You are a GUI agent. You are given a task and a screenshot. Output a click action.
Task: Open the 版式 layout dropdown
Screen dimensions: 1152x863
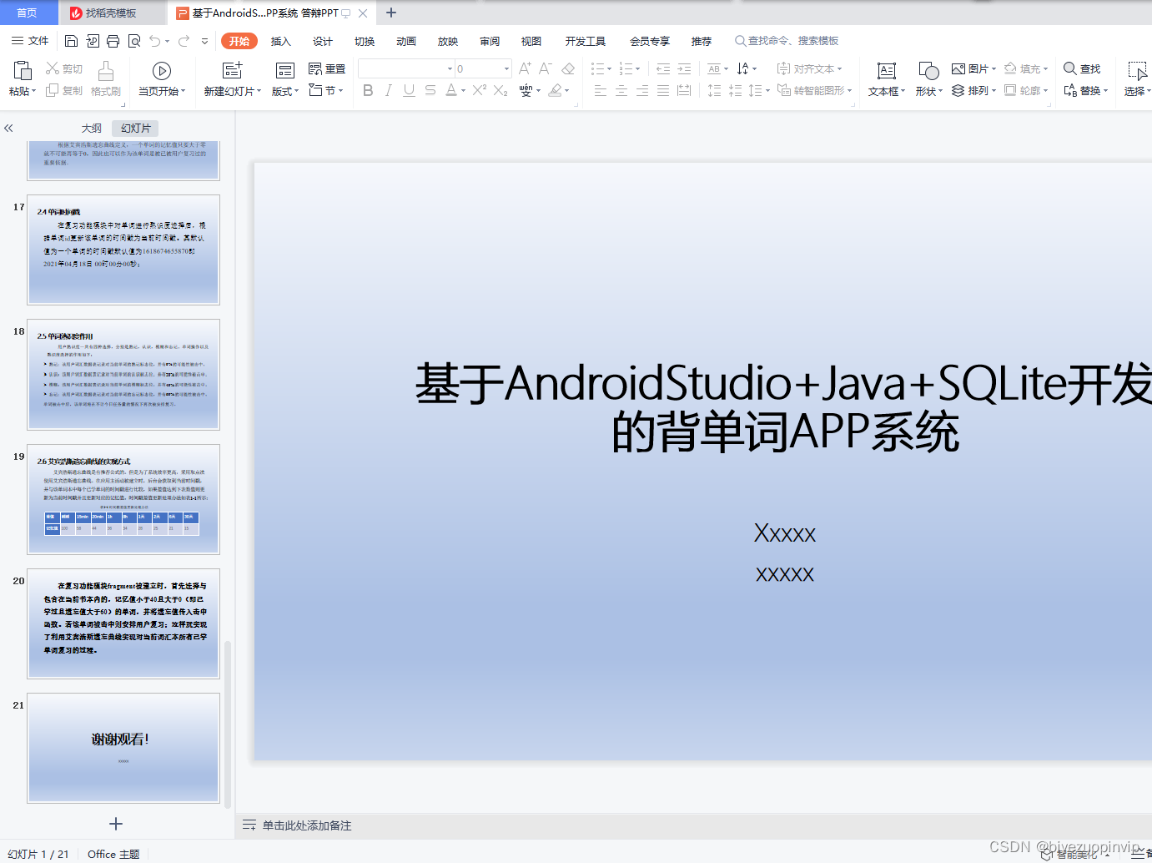click(x=284, y=91)
